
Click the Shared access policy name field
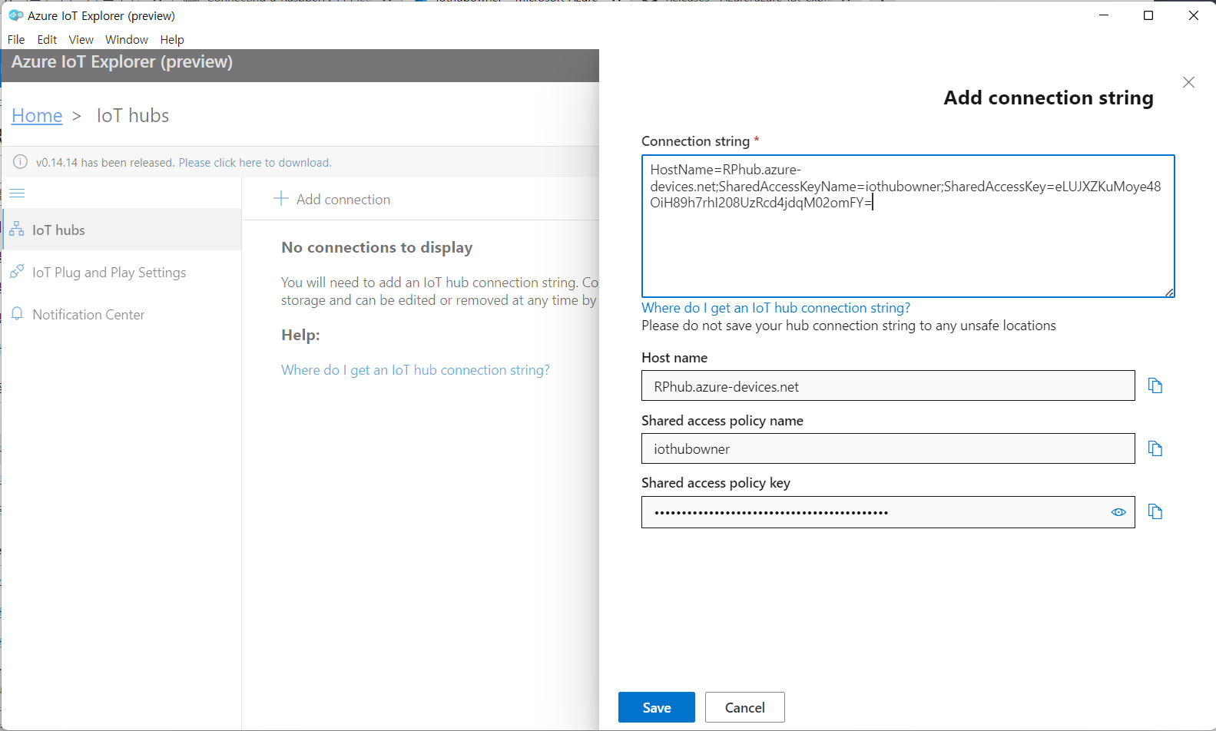click(888, 448)
